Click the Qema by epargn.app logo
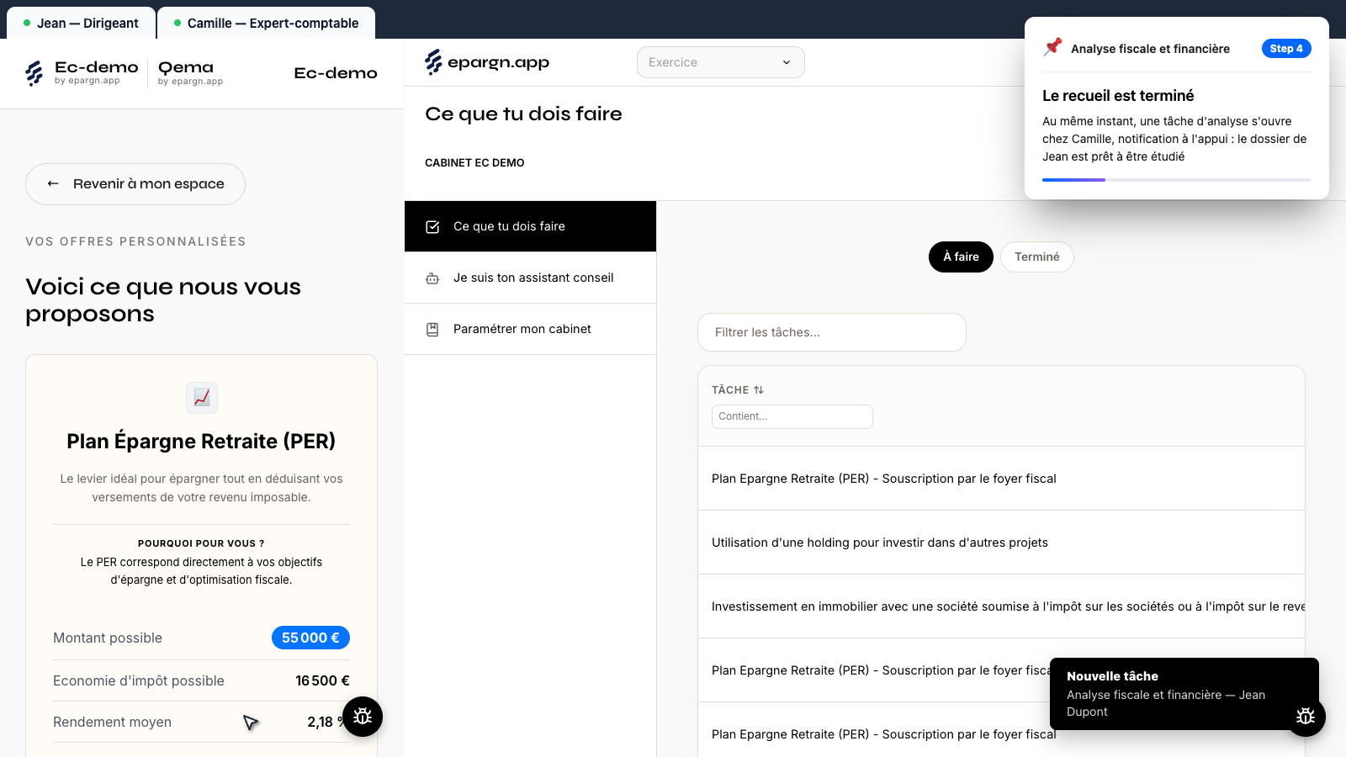 190,72
